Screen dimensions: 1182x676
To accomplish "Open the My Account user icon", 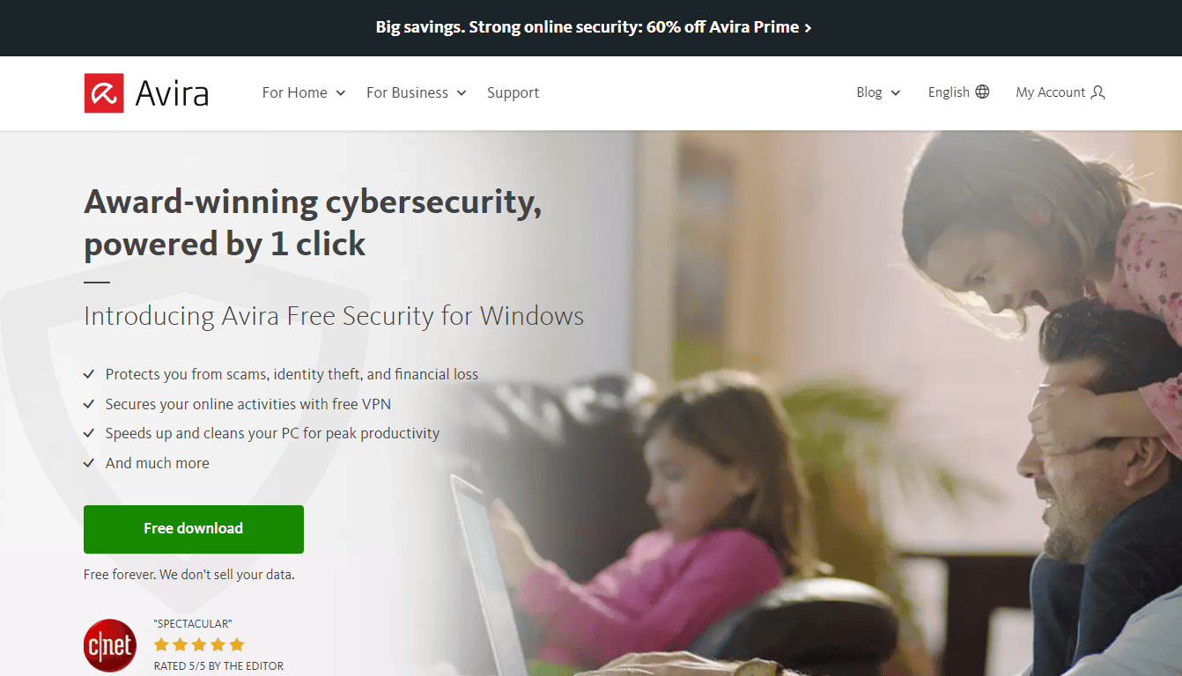I will tap(1097, 92).
